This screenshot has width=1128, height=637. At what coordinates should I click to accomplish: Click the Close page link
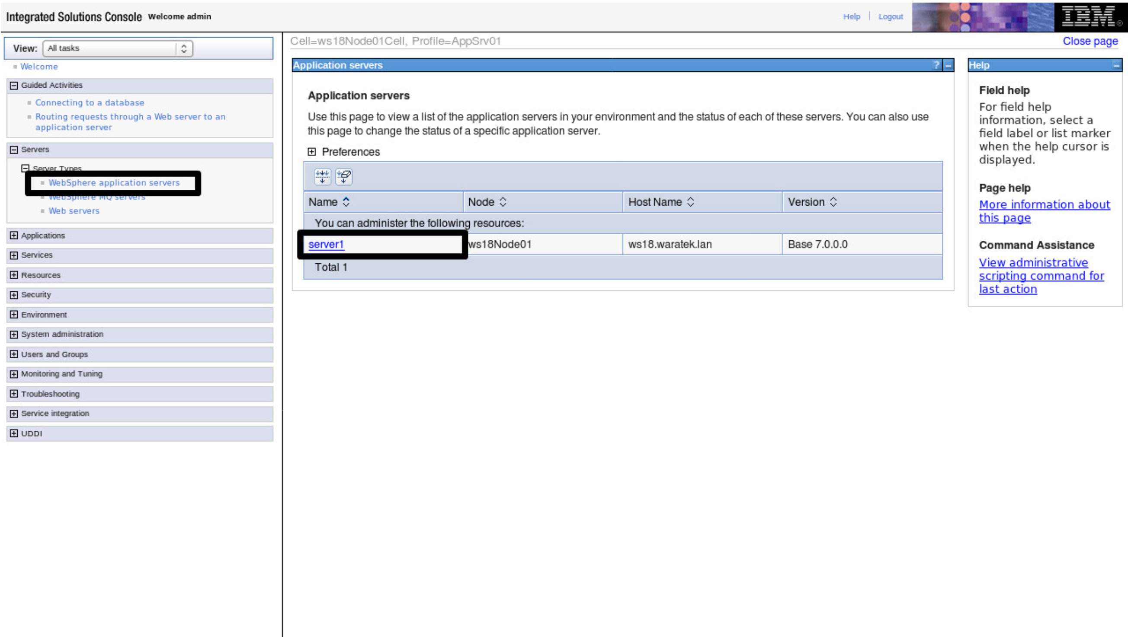point(1090,41)
